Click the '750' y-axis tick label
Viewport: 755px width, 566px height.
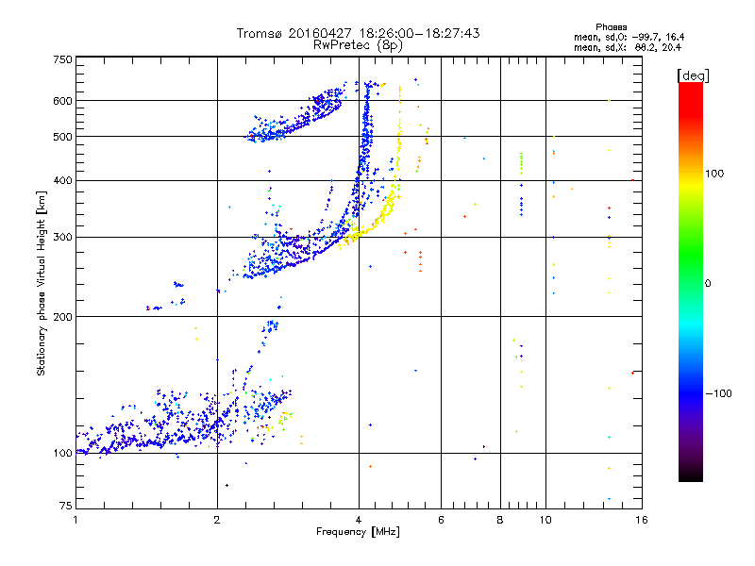click(62, 59)
